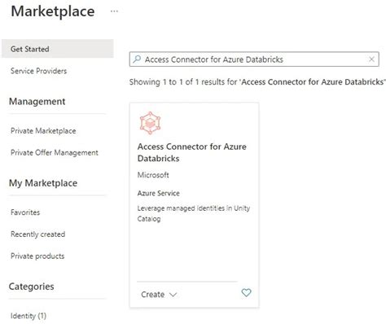Viewport: 386px width, 324px height.
Task: Click the magnifier search icon
Action: (x=137, y=59)
